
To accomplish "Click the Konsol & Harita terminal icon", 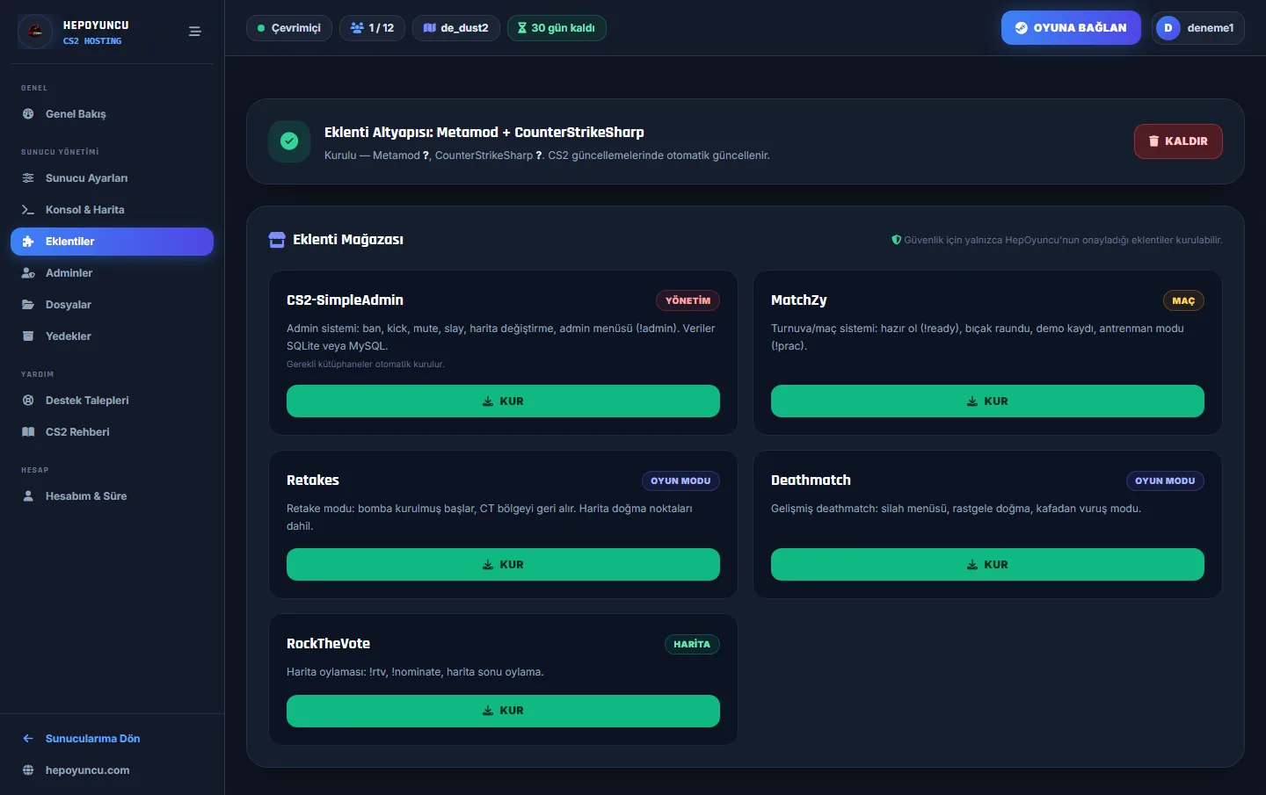I will coord(28,210).
